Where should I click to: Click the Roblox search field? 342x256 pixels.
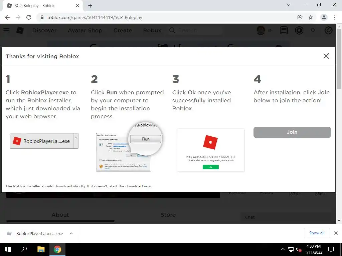[x=196, y=30]
